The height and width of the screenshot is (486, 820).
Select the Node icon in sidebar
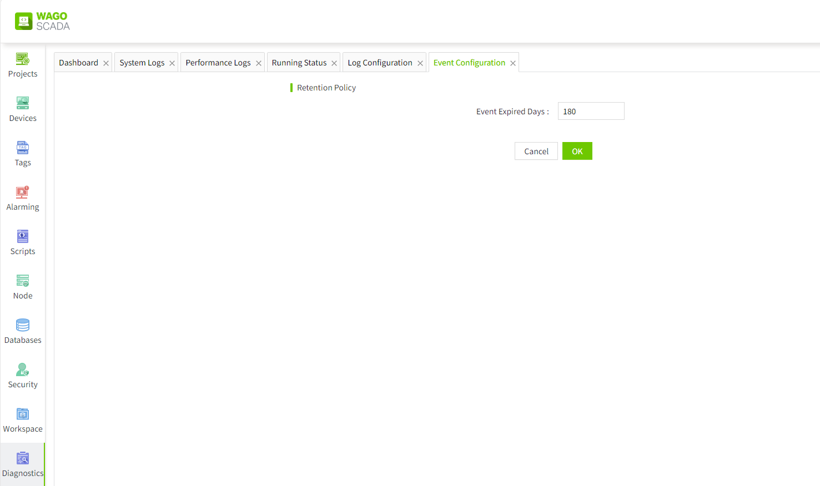[x=23, y=281]
